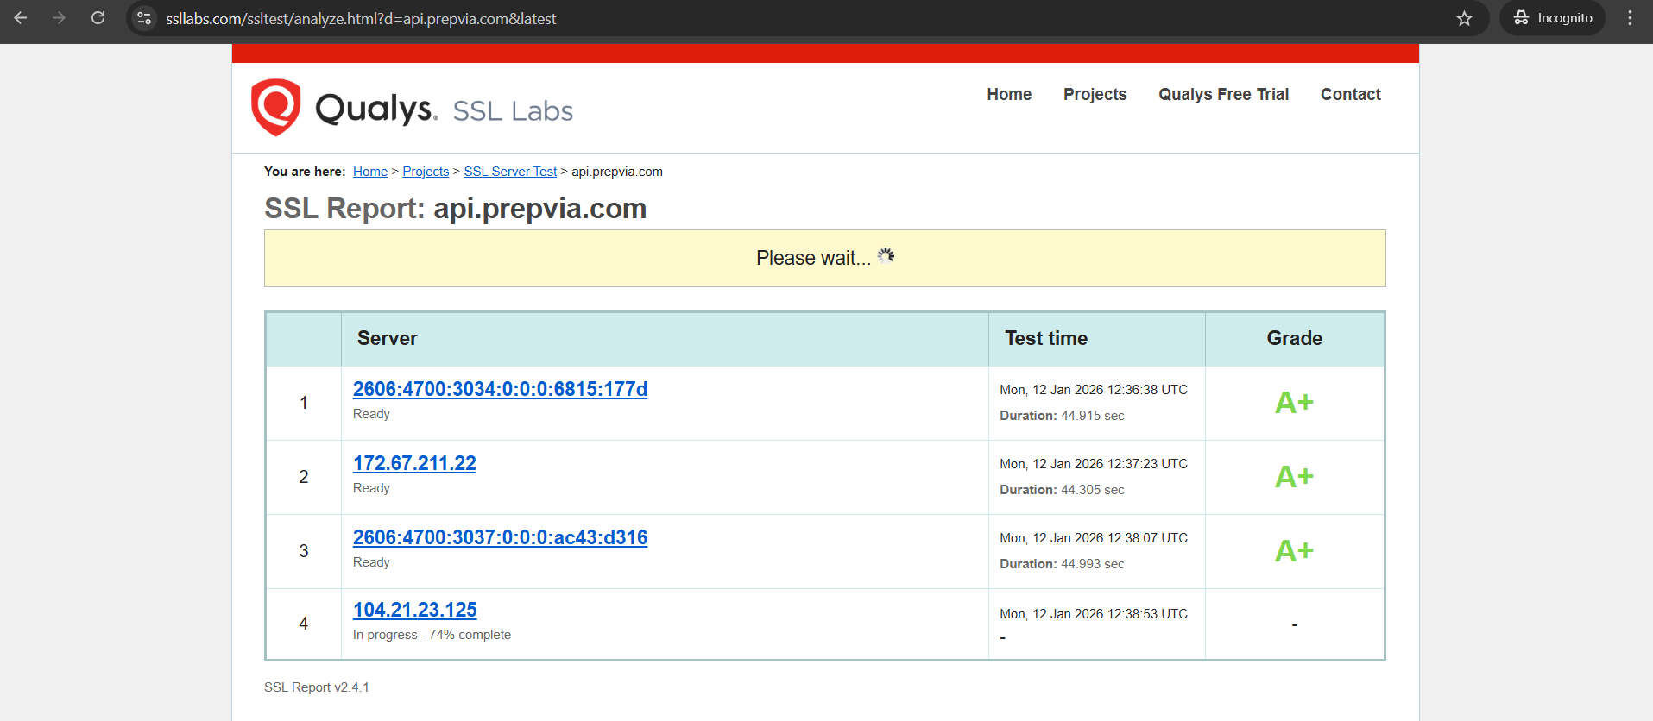Click test time 12:38:07 UTC
The height and width of the screenshot is (721, 1653).
pyautogui.click(x=1094, y=538)
